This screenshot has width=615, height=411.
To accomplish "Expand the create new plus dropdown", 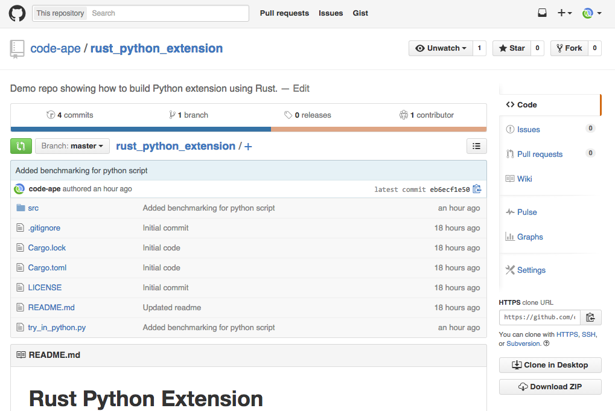I will 564,13.
